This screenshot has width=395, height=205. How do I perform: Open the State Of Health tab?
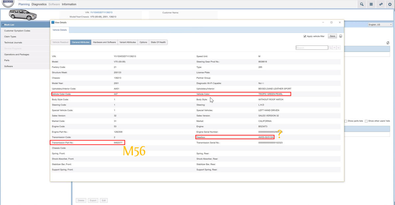pyautogui.click(x=158, y=42)
